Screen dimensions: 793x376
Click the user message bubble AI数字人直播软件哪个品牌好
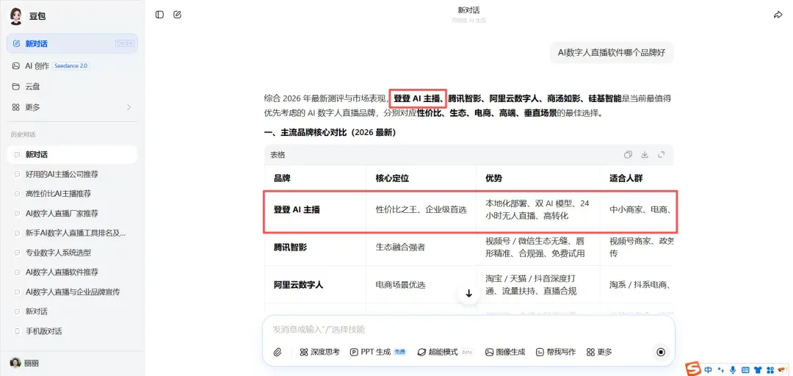coord(612,53)
